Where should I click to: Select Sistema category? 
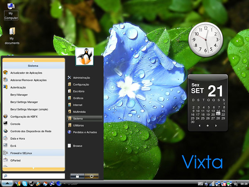point(85,118)
